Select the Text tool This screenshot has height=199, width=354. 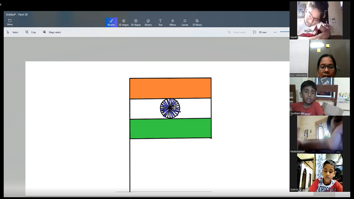pos(160,22)
